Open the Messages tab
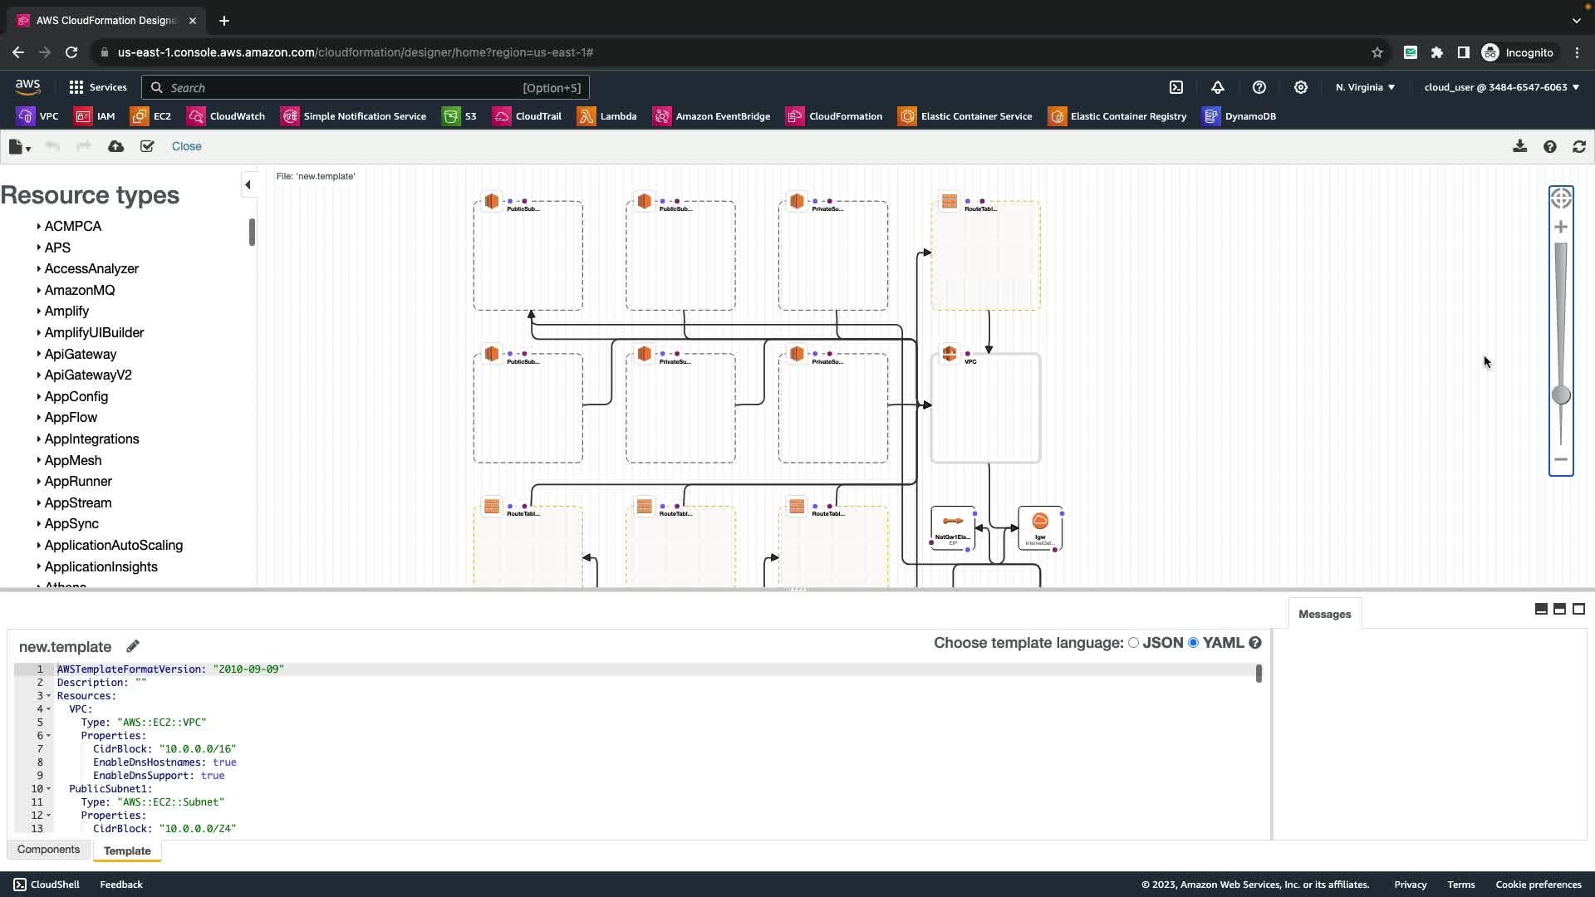Screen dimensions: 1595x897 (1324, 614)
